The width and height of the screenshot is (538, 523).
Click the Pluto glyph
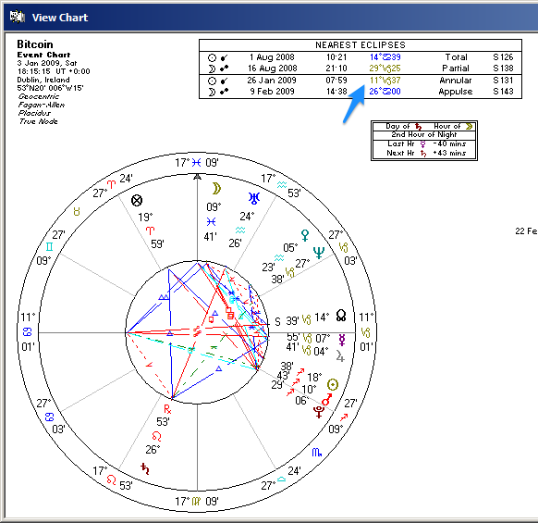pyautogui.click(x=319, y=412)
